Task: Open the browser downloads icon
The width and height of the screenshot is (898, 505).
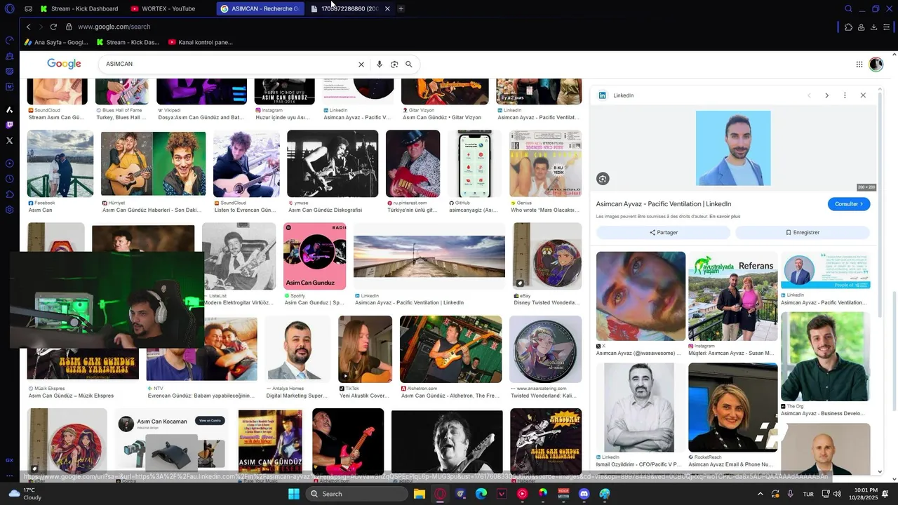Action: [873, 27]
